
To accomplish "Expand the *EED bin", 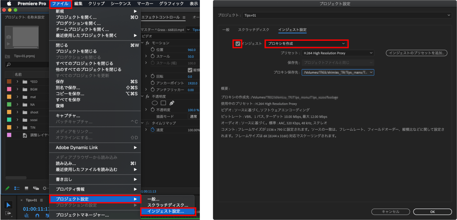I will tap(18, 82).
